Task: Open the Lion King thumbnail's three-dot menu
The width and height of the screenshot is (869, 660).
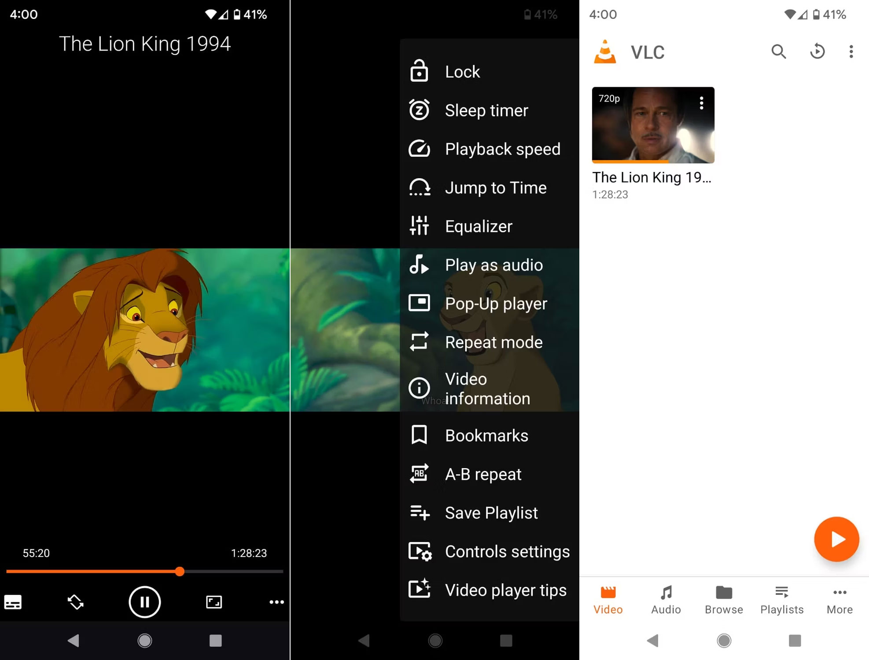Action: pos(701,103)
